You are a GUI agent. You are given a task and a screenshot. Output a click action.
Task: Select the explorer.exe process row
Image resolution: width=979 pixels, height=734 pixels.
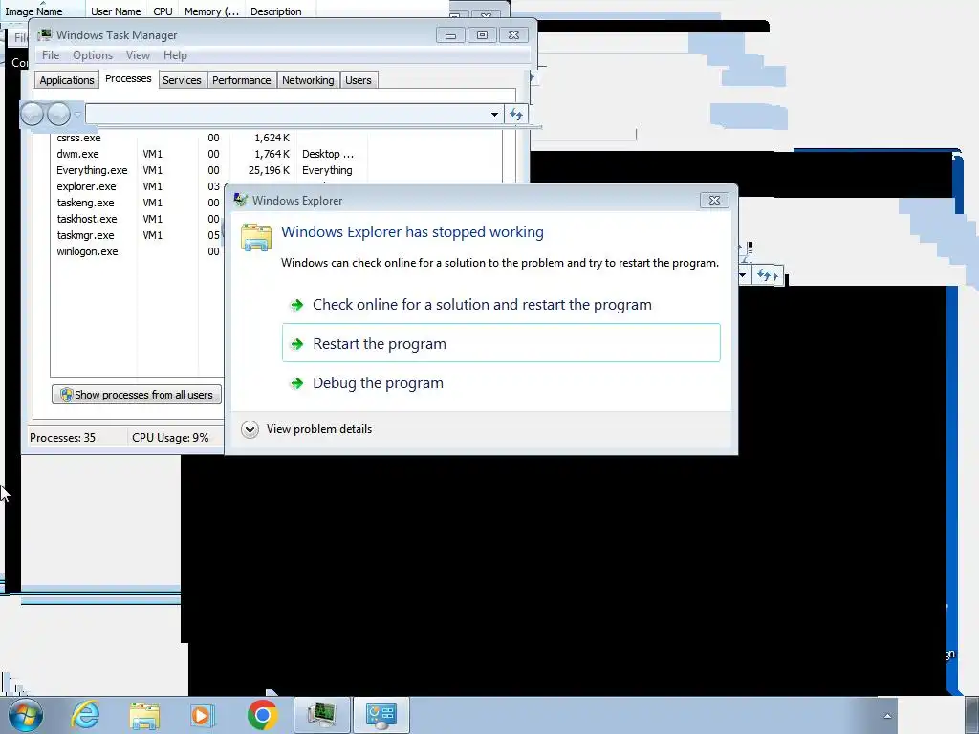[138, 186]
